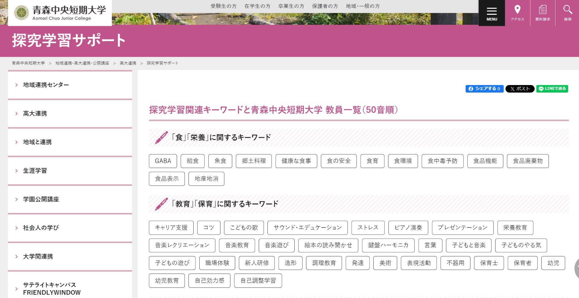
Task: Select the 絵本の読み聞かせ keyword tag
Action: click(x=328, y=245)
